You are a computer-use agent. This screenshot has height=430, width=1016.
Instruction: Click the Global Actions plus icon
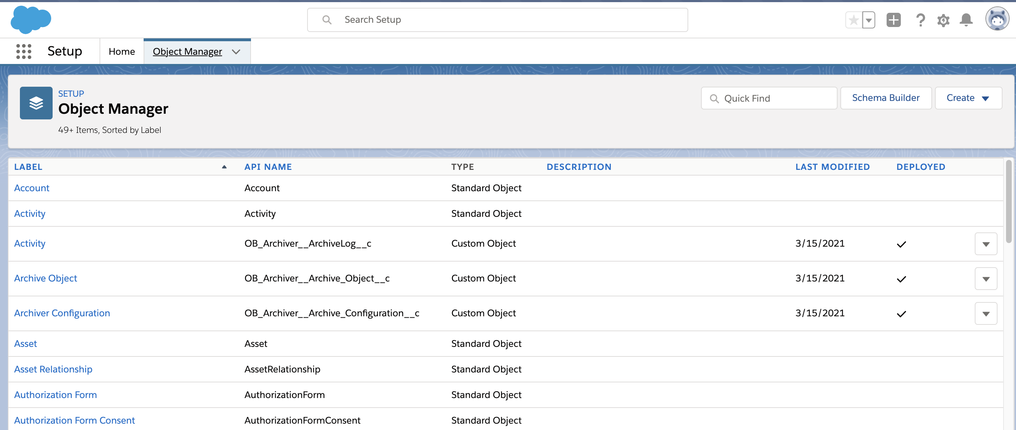point(894,20)
